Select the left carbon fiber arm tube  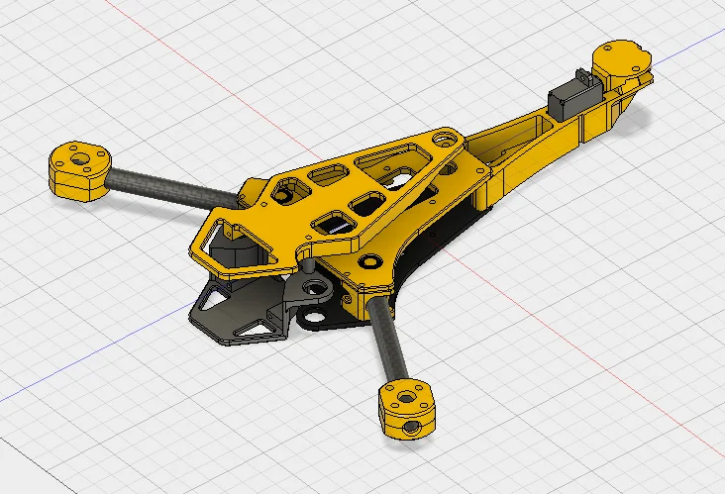[x=171, y=188]
